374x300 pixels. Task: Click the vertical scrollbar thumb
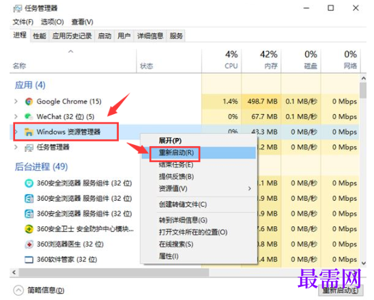(x=364, y=90)
